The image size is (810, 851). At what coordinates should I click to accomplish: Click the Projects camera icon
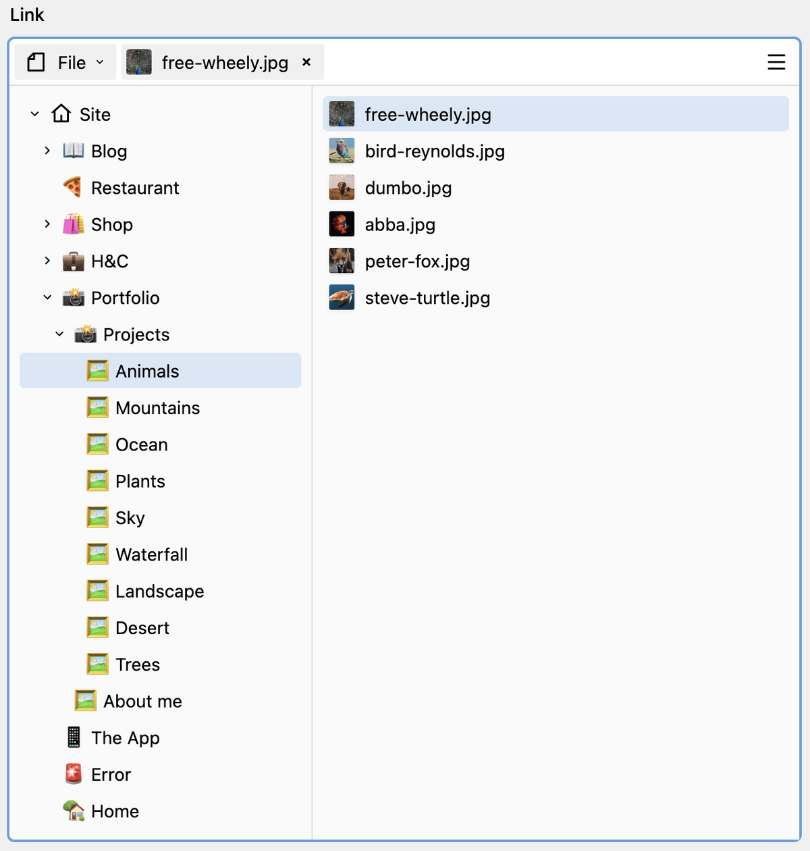click(86, 334)
